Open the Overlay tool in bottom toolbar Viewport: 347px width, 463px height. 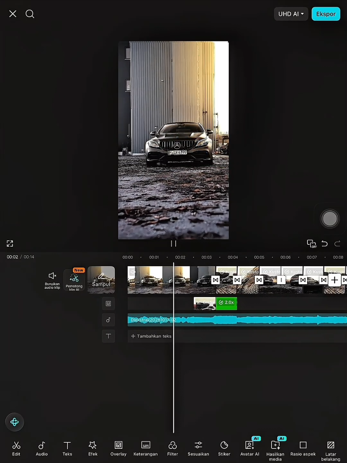pos(118,448)
